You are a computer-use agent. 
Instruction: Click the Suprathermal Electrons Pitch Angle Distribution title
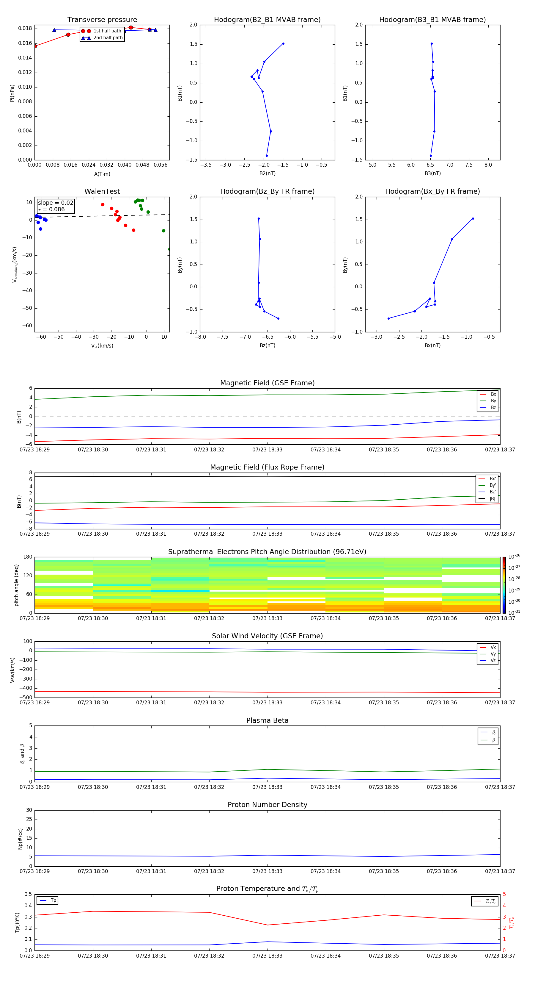267,552
